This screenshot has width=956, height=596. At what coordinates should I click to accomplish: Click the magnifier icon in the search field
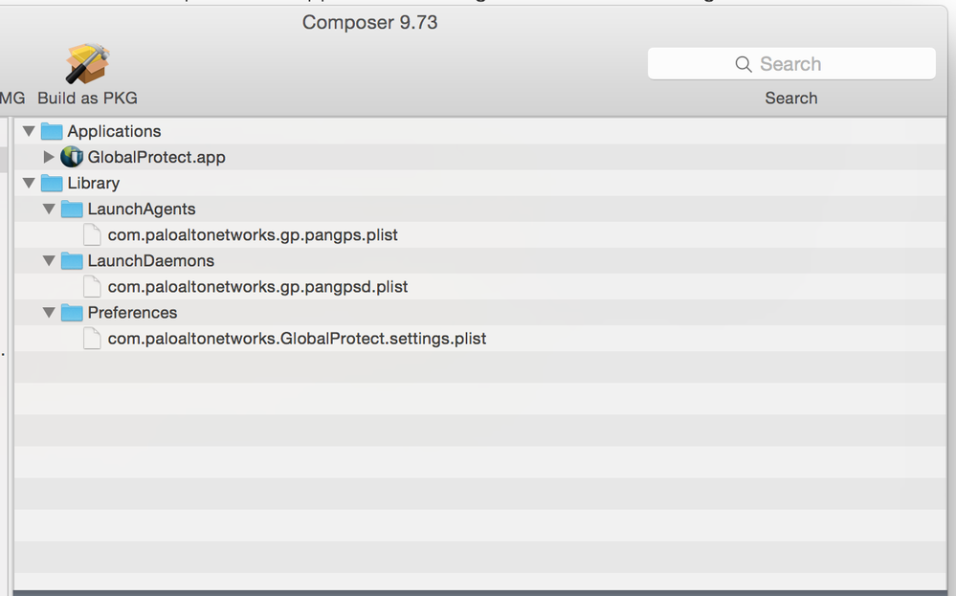coord(744,64)
